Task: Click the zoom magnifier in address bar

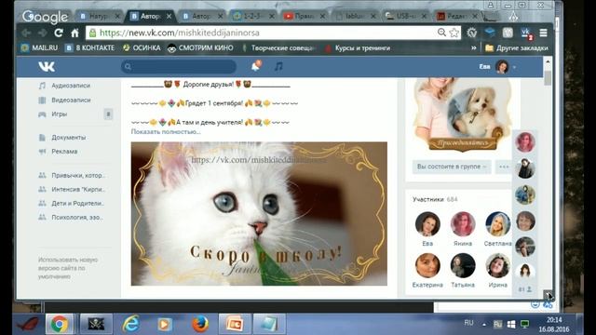Action: (x=441, y=33)
